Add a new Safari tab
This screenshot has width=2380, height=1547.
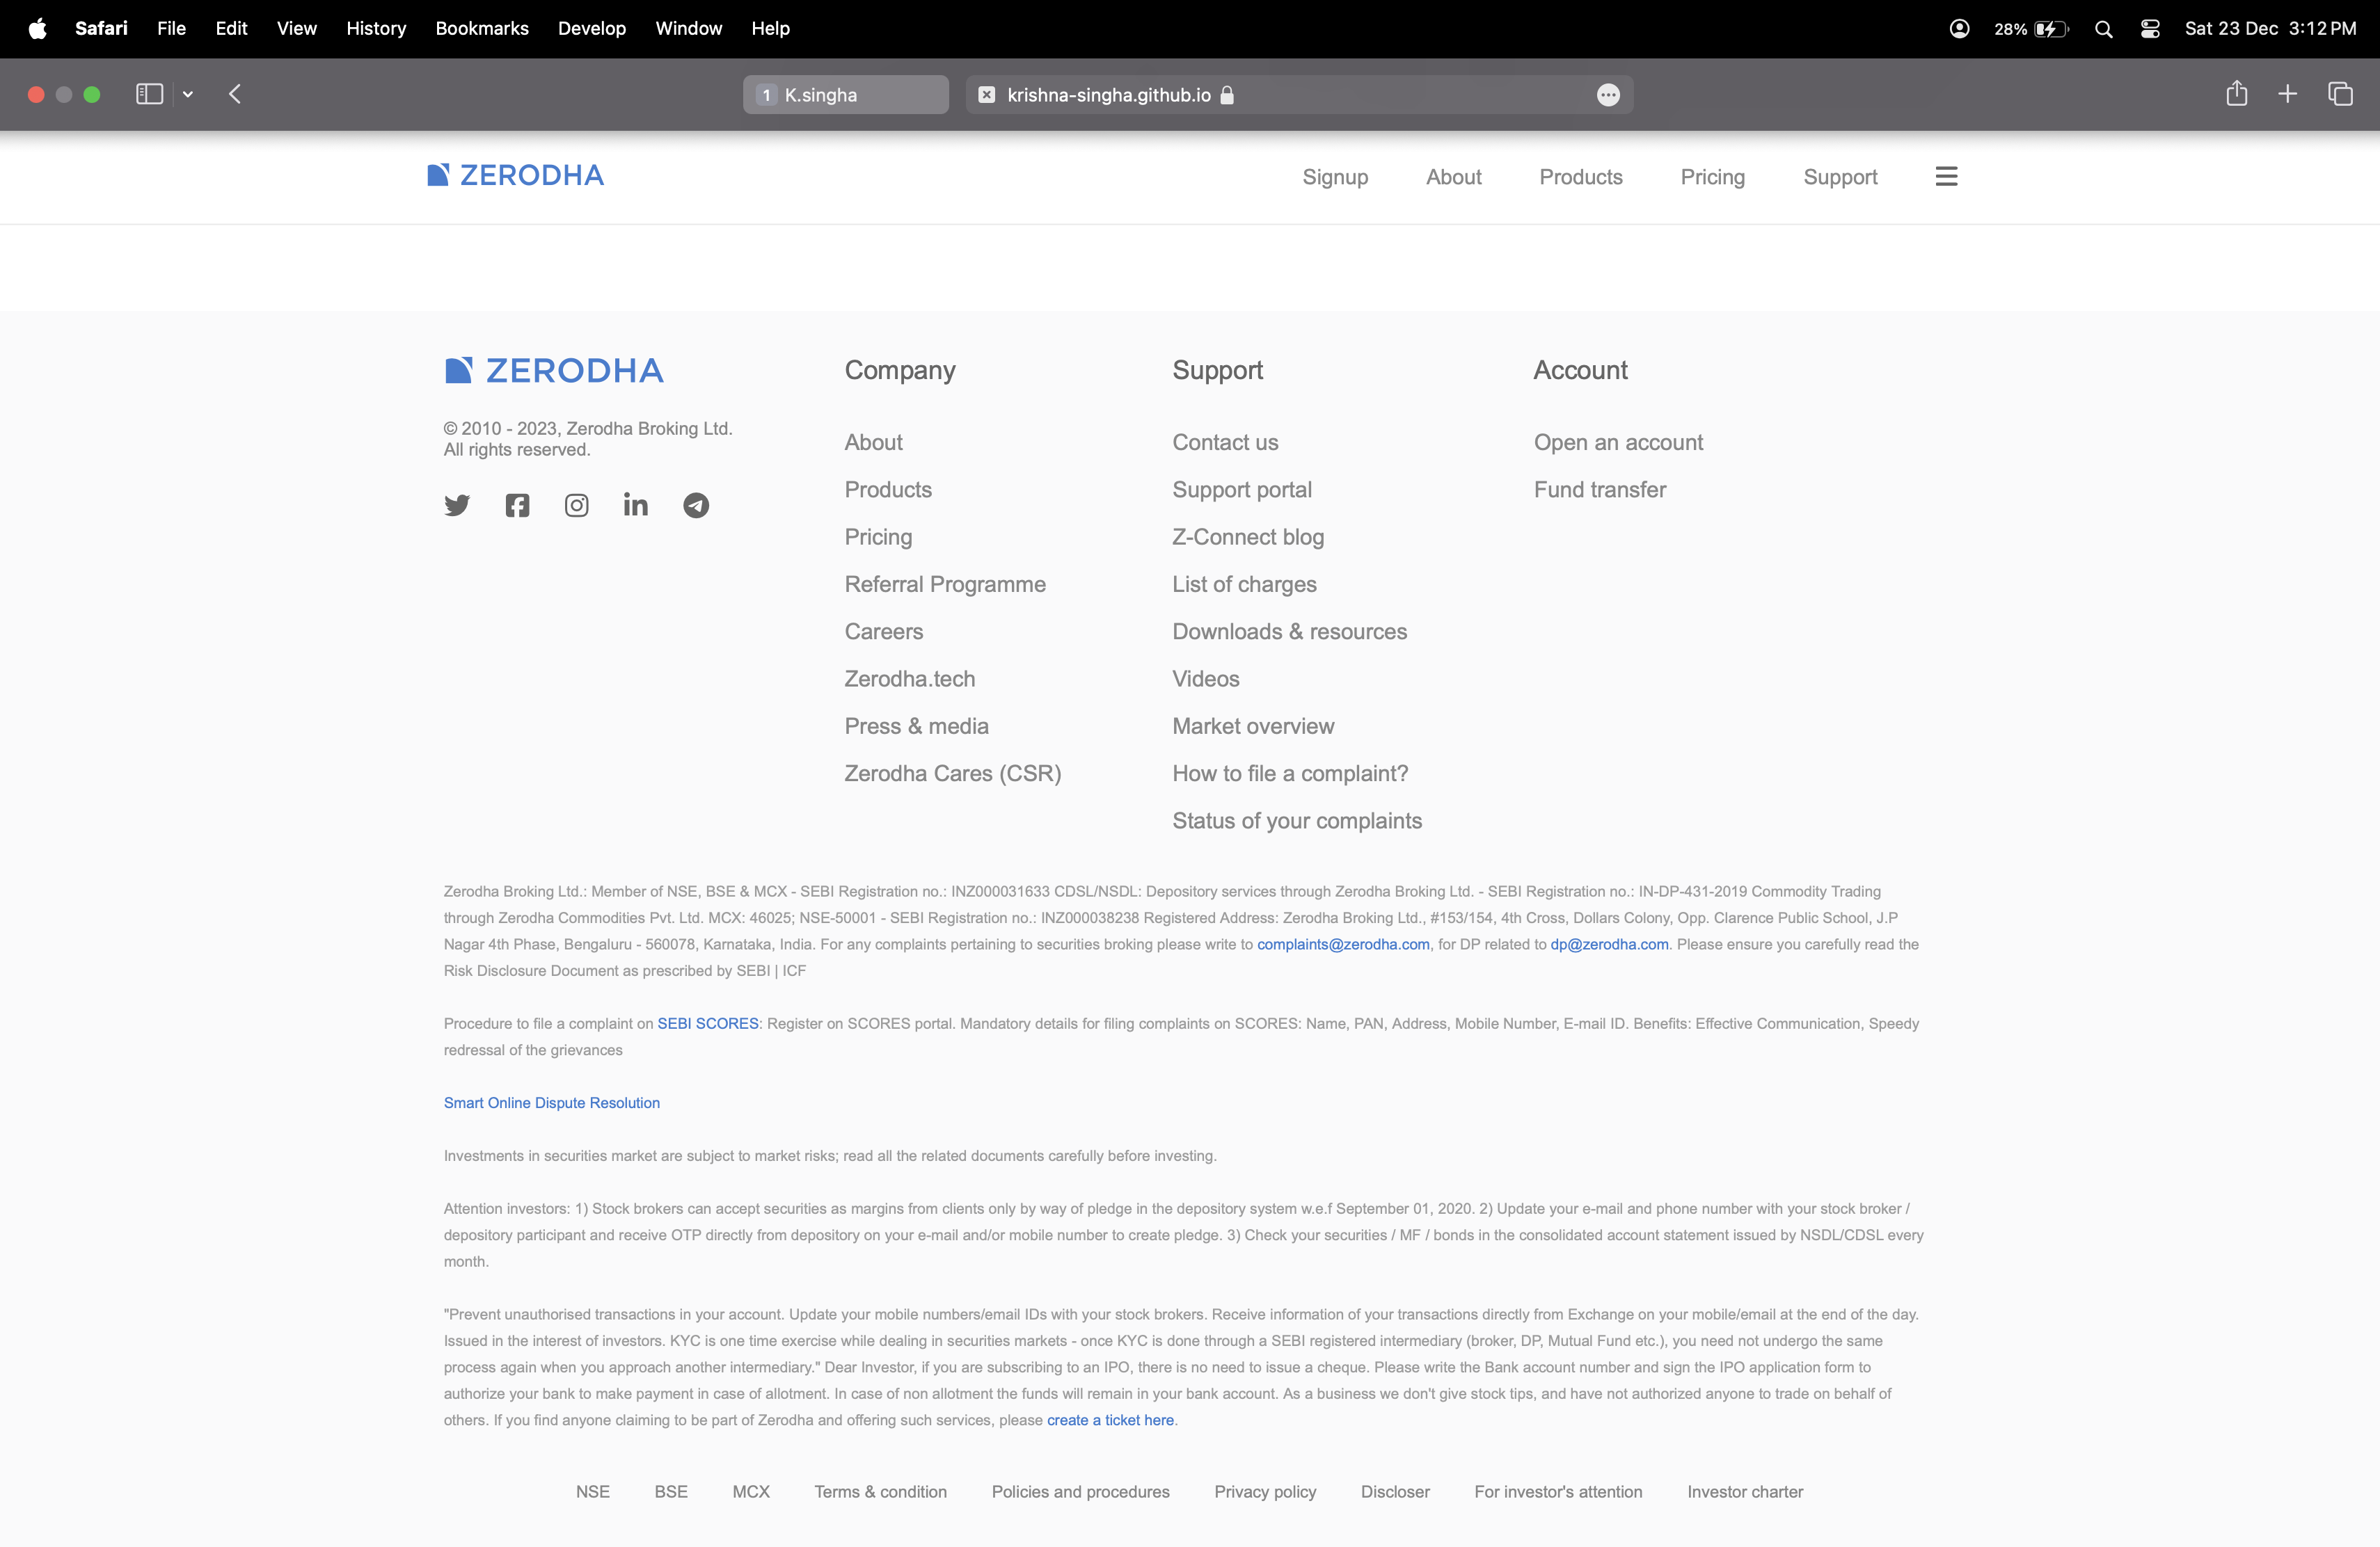(2287, 94)
